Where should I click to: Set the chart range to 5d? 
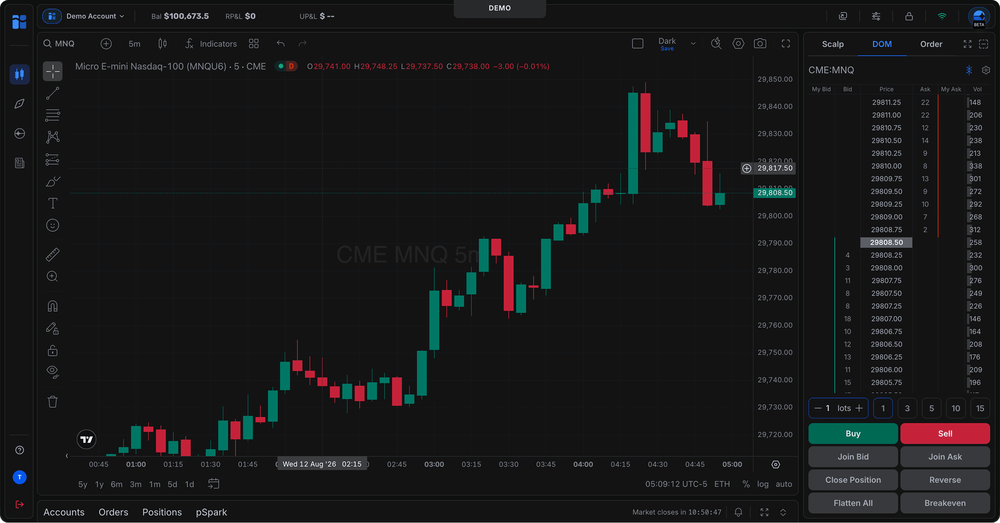(172, 484)
